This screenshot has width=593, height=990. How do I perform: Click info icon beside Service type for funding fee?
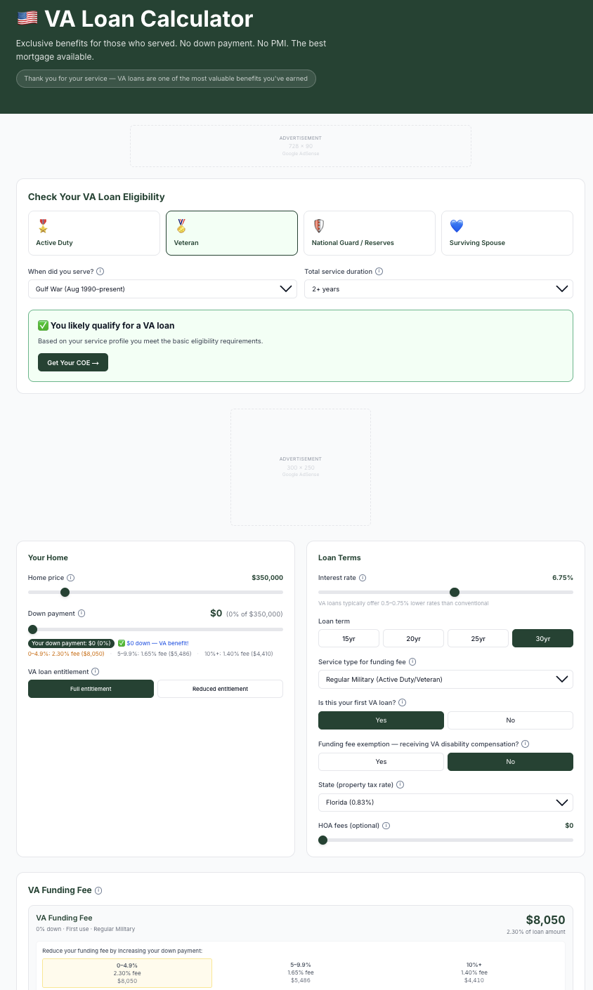(412, 661)
